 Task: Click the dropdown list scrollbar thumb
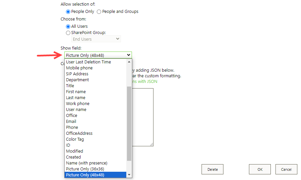coord(129,124)
